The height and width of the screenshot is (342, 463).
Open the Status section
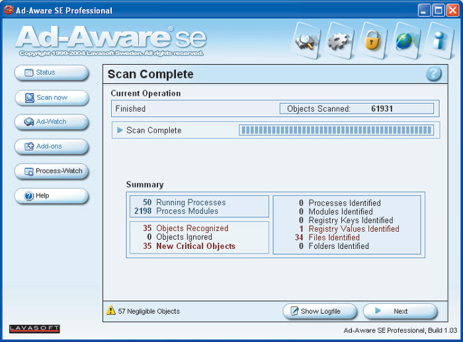click(52, 73)
